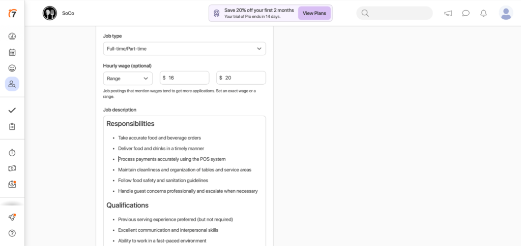Open the user profile avatar
This screenshot has width=521, height=246.
point(506,13)
